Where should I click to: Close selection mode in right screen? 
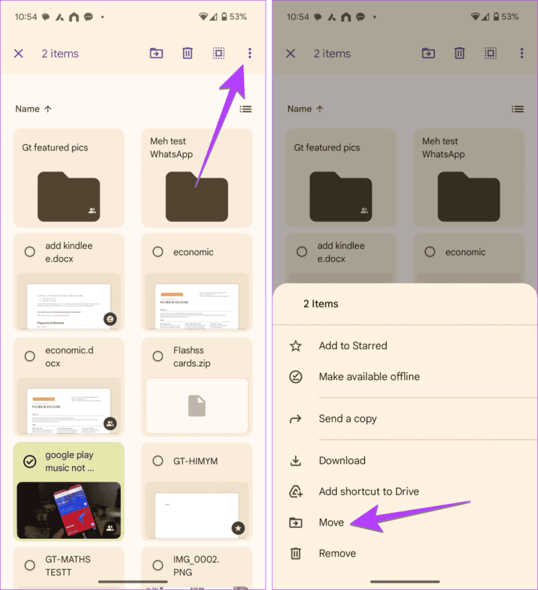click(291, 53)
